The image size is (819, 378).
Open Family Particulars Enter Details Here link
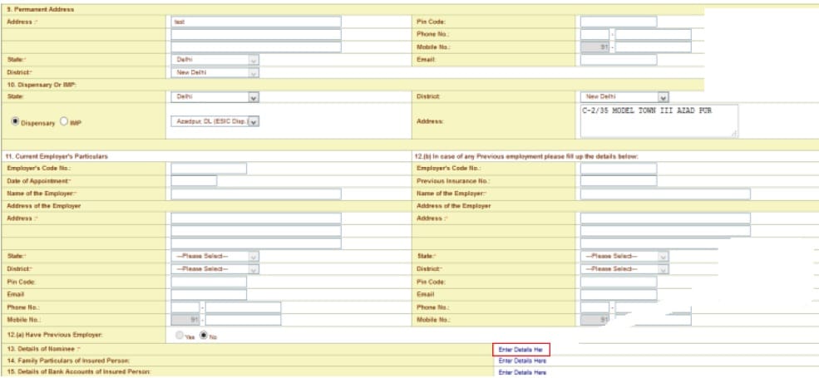tap(522, 361)
